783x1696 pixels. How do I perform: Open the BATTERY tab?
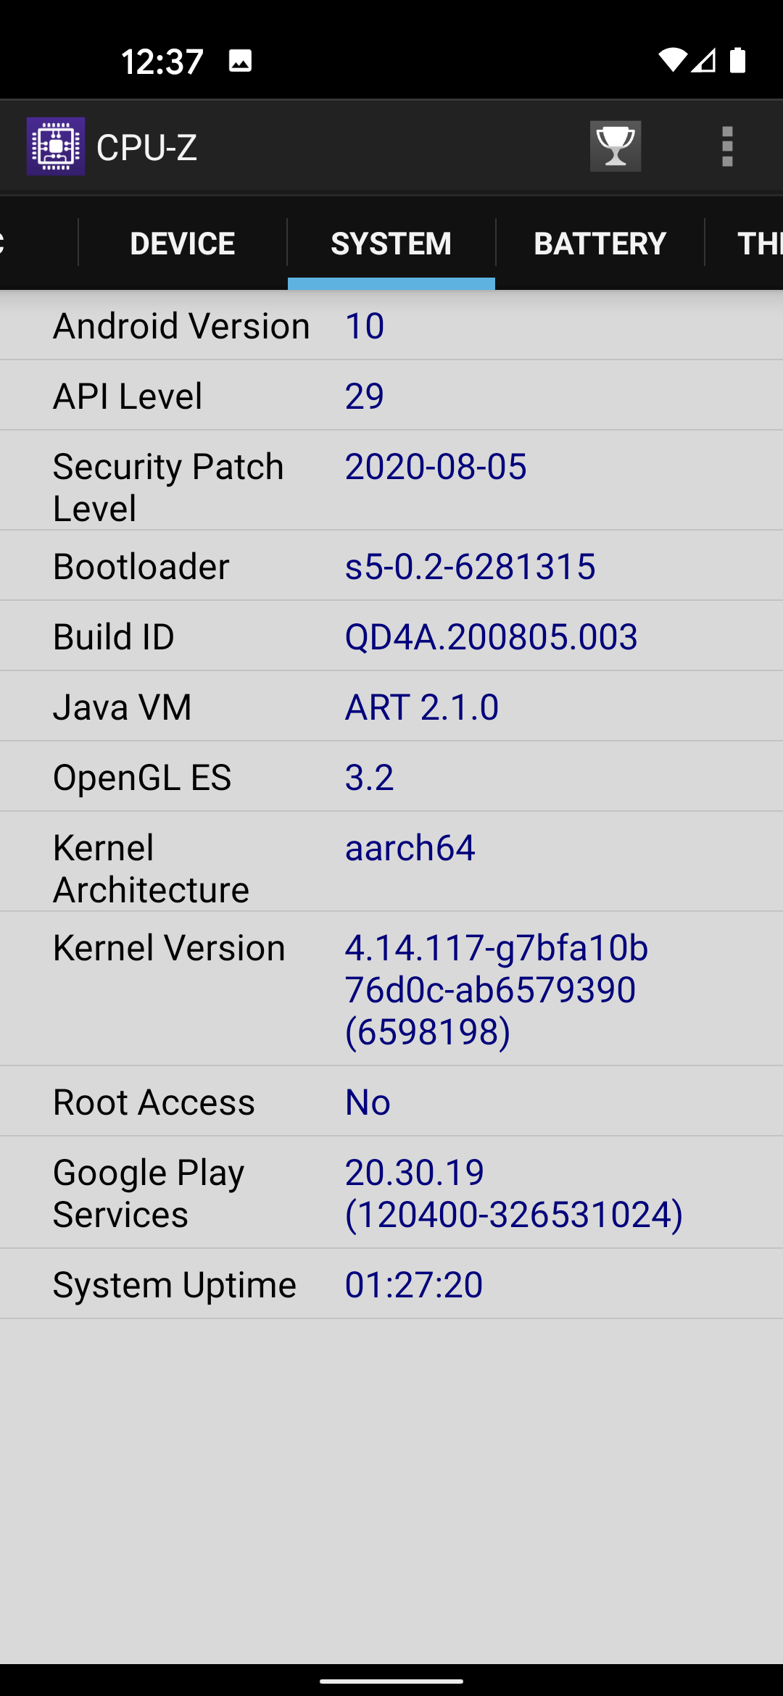(600, 244)
